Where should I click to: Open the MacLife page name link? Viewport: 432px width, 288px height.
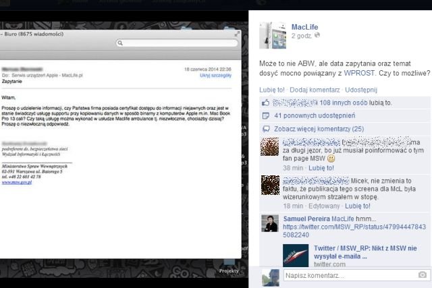(304, 27)
